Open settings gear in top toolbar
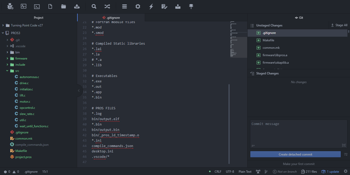This screenshot has height=175, width=350. 138,6
